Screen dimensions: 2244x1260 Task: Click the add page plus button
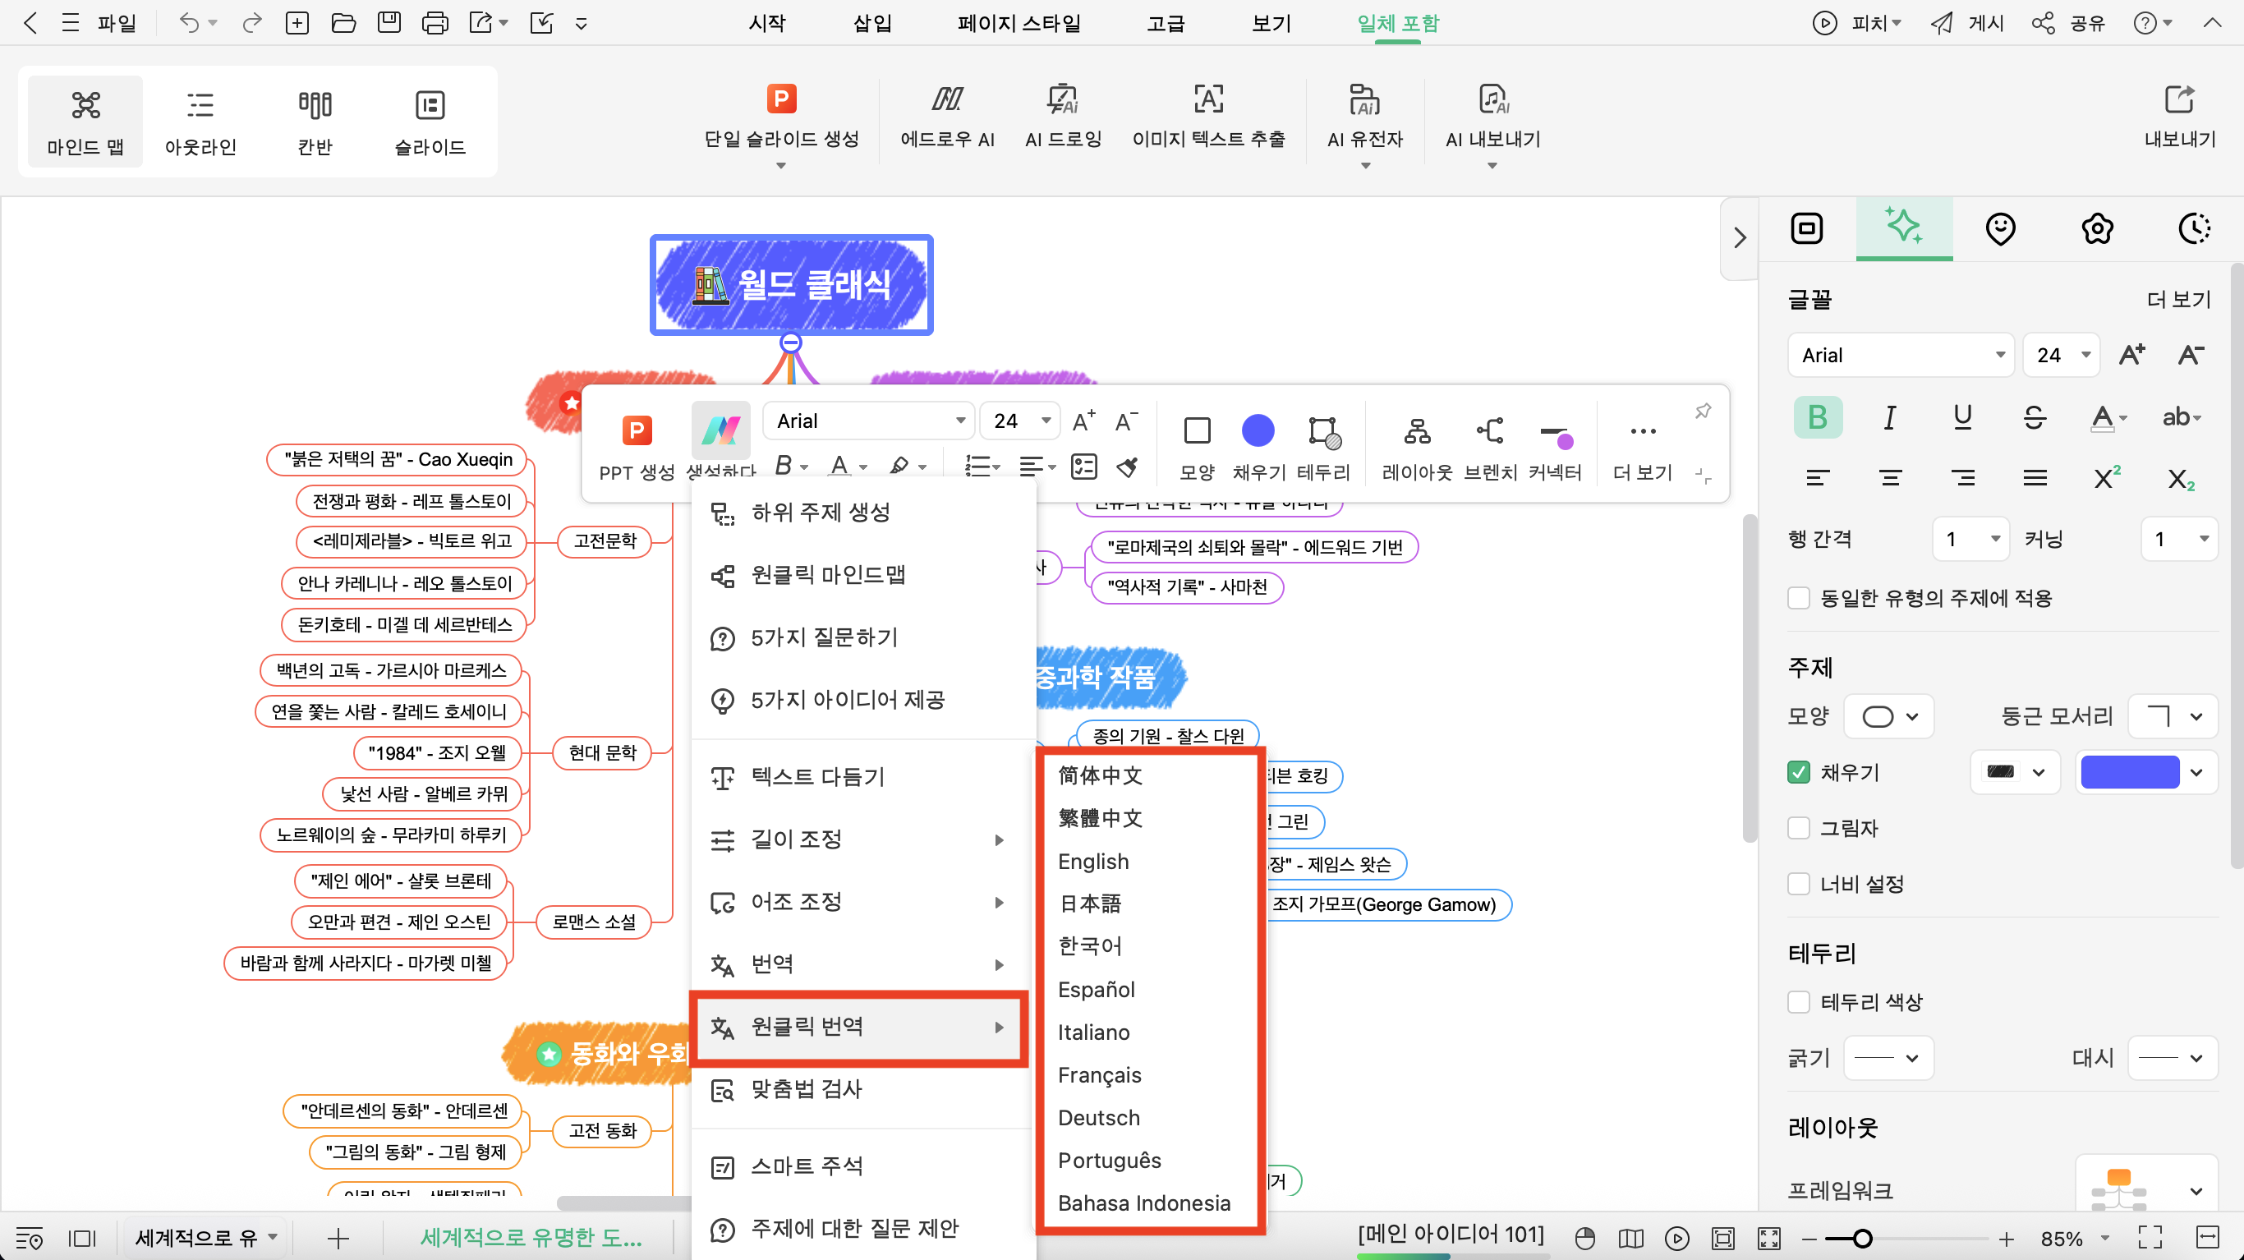click(x=338, y=1238)
